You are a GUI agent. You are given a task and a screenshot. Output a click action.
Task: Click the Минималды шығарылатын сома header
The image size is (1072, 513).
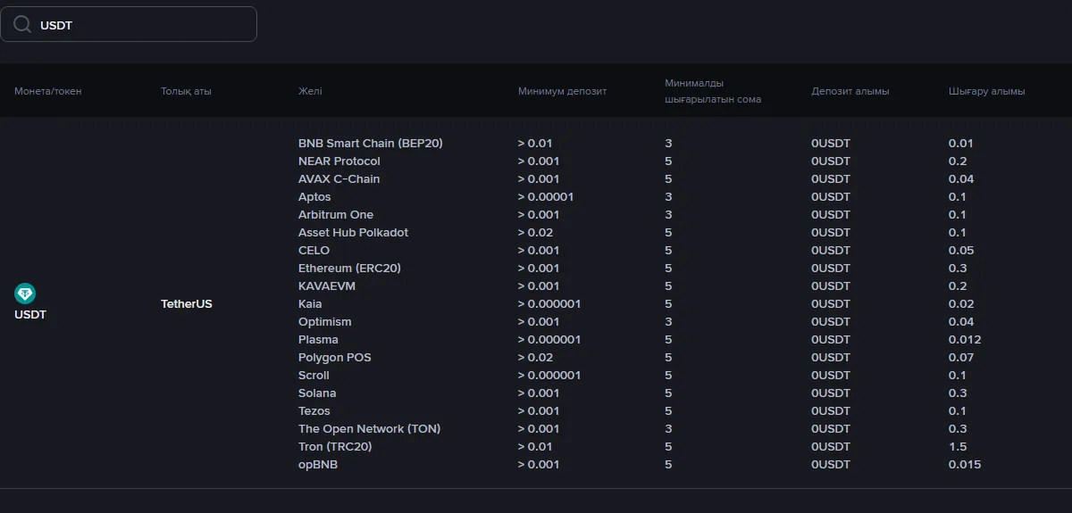[x=713, y=91]
